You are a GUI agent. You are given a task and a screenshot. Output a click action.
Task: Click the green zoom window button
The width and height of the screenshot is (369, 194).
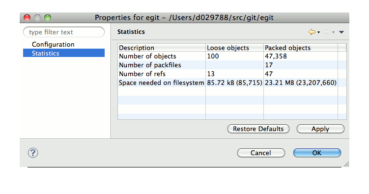tap(48, 18)
